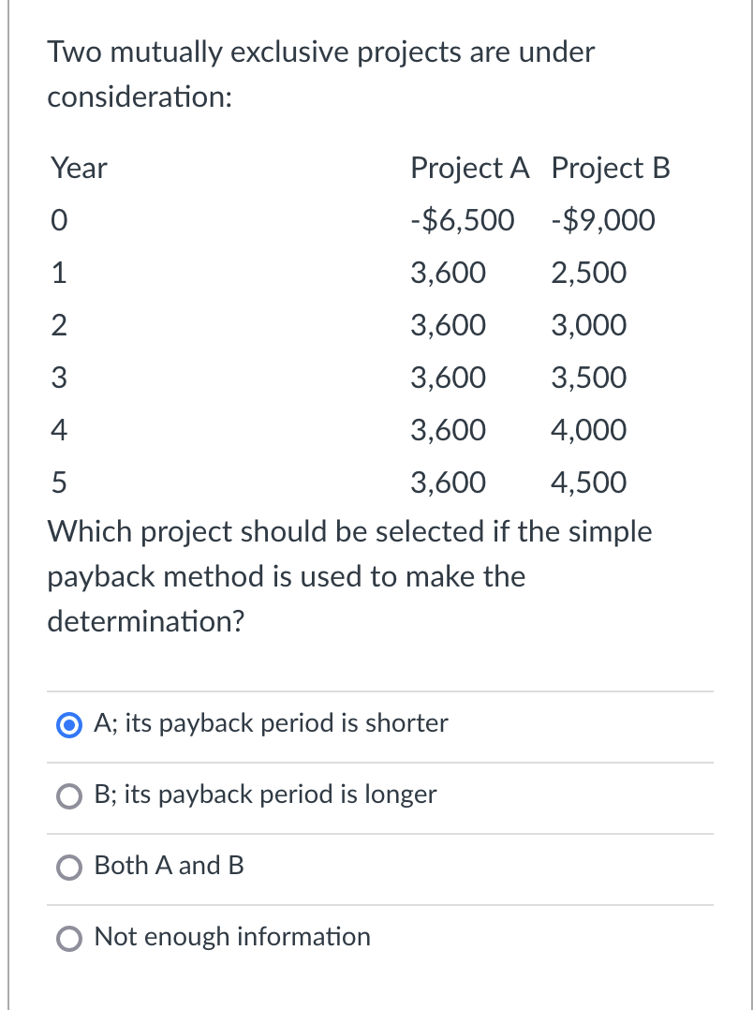Click the 'A; its payback period is shorter' label
The width and height of the screenshot is (753, 1010).
coord(270,723)
